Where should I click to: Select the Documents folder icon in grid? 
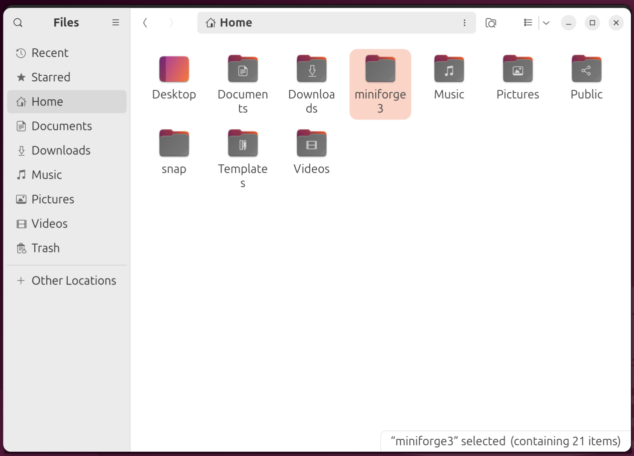click(x=243, y=69)
